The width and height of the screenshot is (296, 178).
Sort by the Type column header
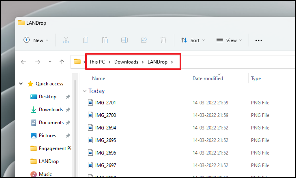(x=256, y=78)
